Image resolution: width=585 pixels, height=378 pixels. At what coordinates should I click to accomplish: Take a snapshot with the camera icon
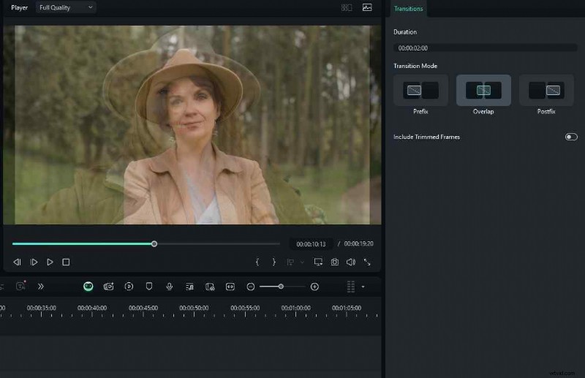334,262
